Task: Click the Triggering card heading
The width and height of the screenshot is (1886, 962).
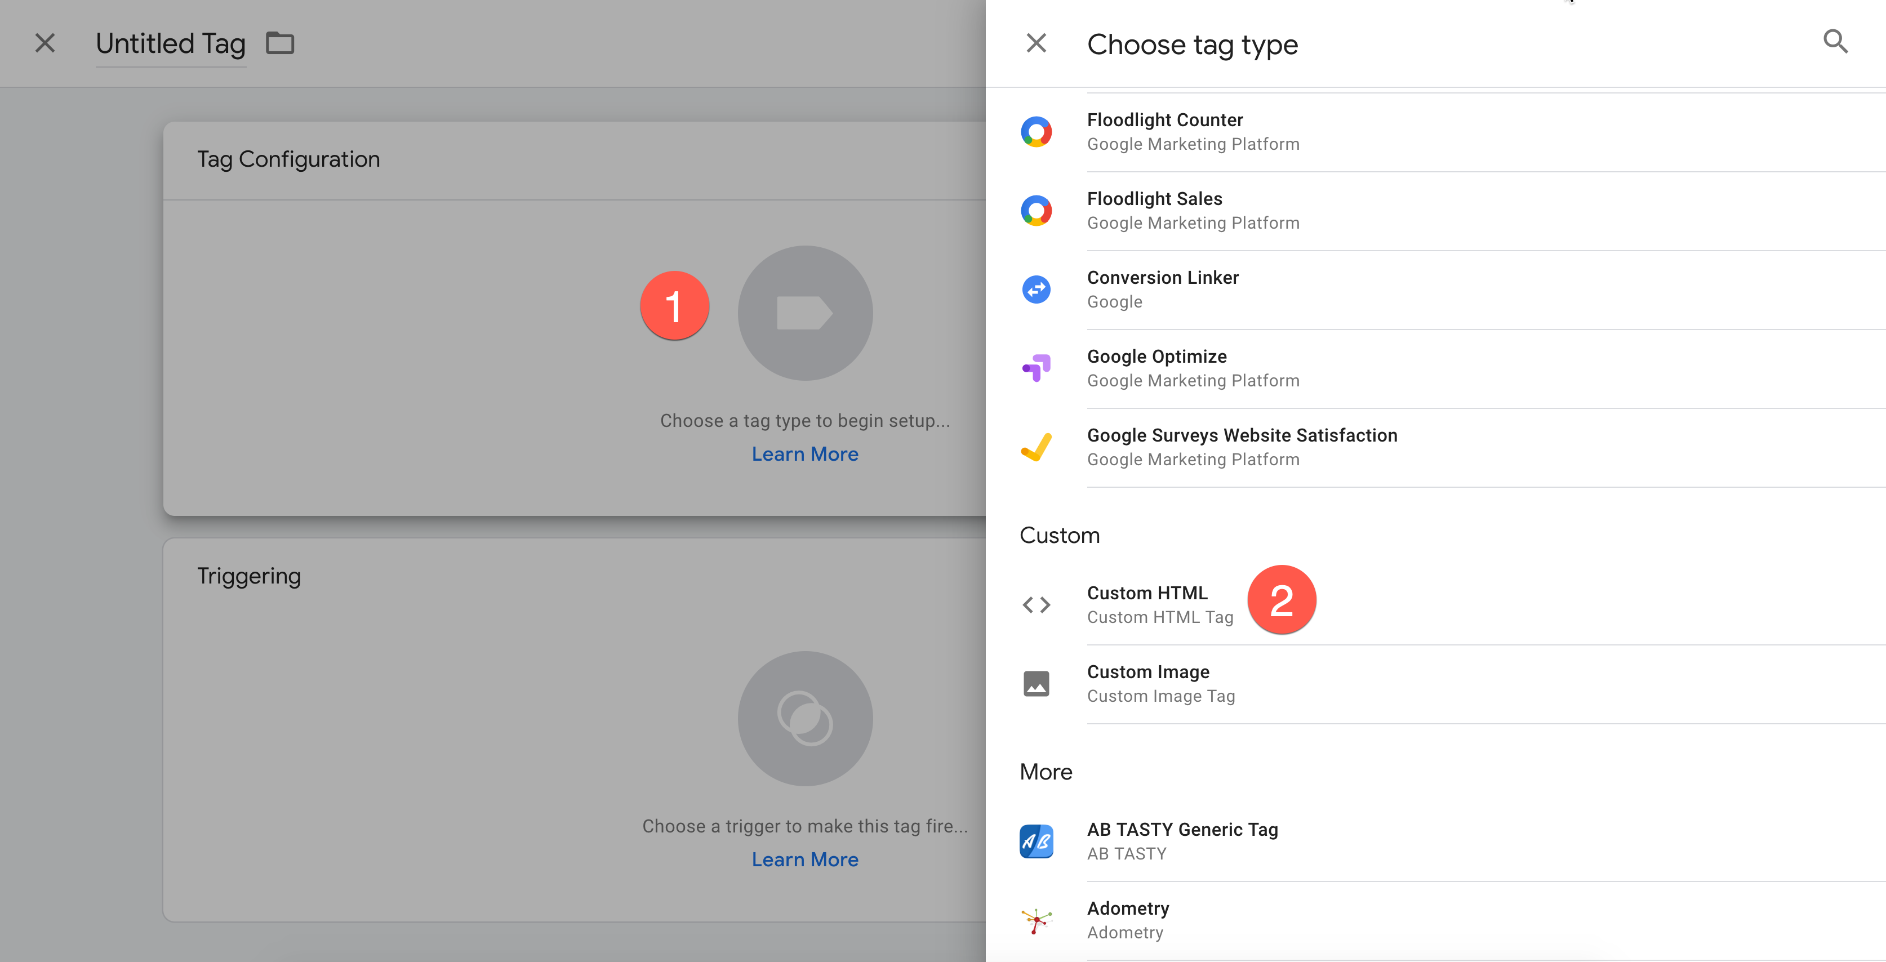Action: click(249, 576)
